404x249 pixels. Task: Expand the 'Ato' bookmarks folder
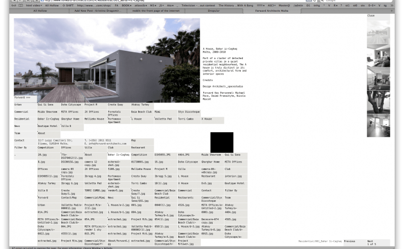[170, 5]
